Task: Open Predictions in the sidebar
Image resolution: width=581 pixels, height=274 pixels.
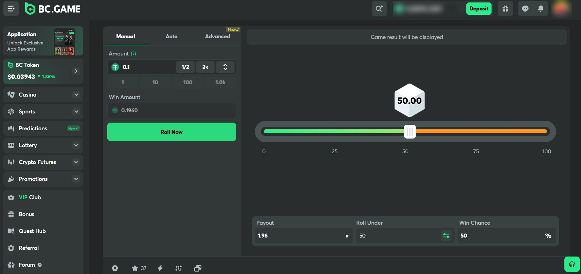Action: (43, 128)
